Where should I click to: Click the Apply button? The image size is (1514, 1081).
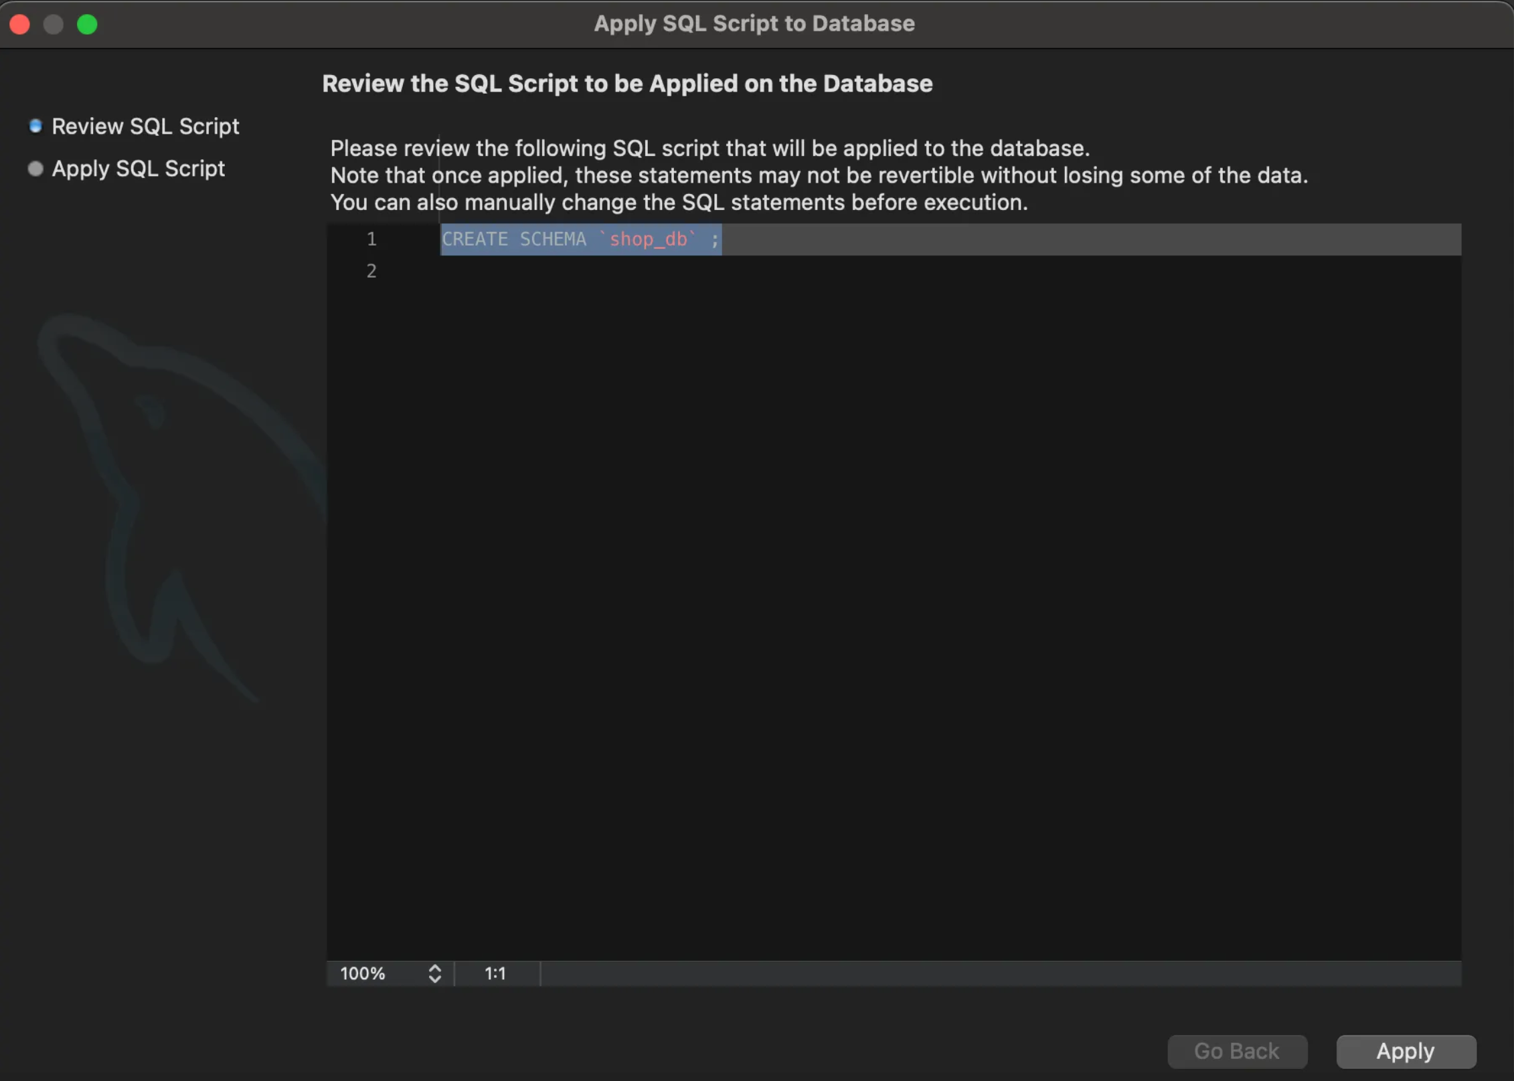tap(1406, 1051)
